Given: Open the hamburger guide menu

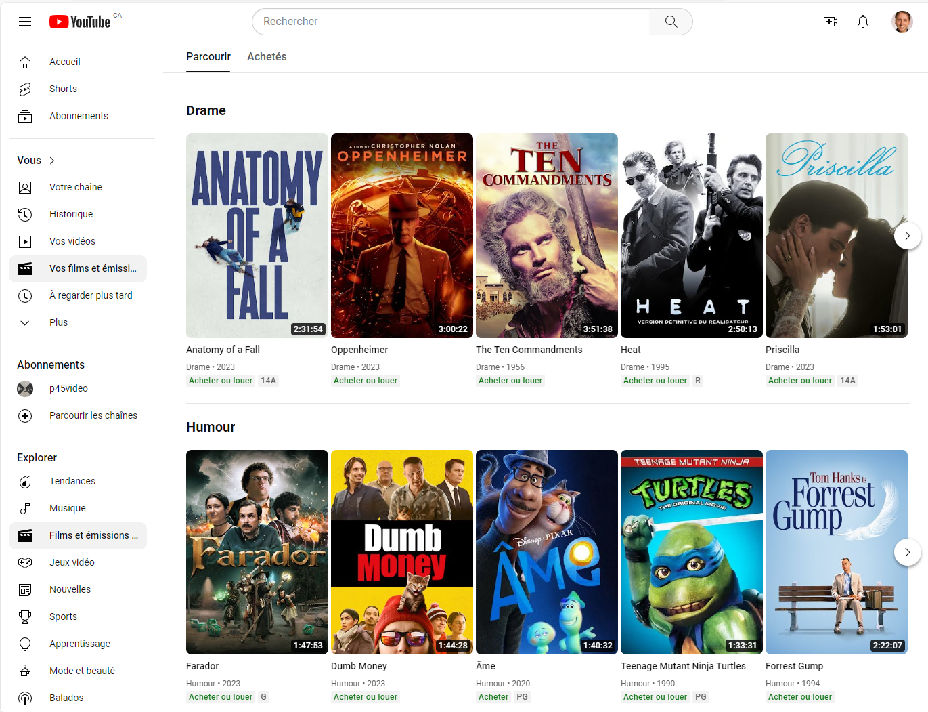Looking at the screenshot, I should (x=25, y=22).
